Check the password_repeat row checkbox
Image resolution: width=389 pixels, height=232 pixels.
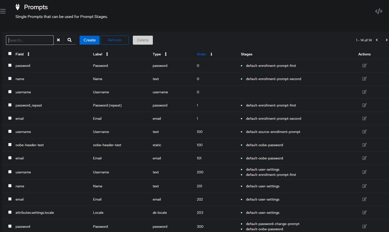10,105
